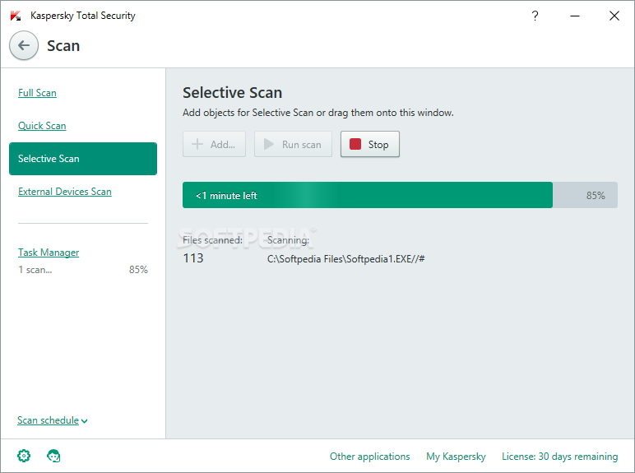Open Support via the headset face icon
This screenshot has width=635, height=473.
click(x=53, y=456)
